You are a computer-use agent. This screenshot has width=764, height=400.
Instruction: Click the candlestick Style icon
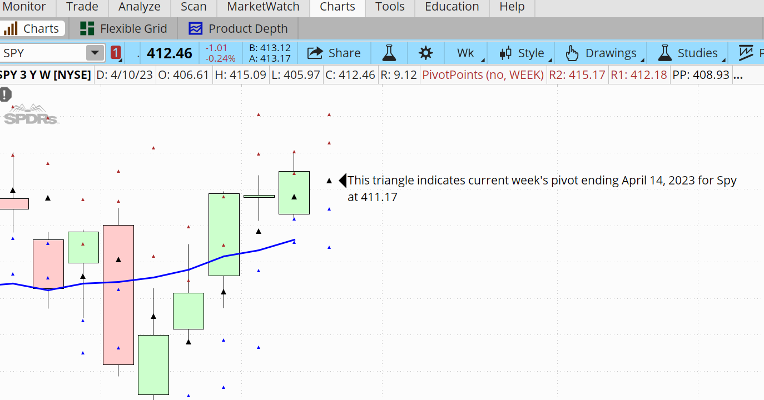pos(505,53)
